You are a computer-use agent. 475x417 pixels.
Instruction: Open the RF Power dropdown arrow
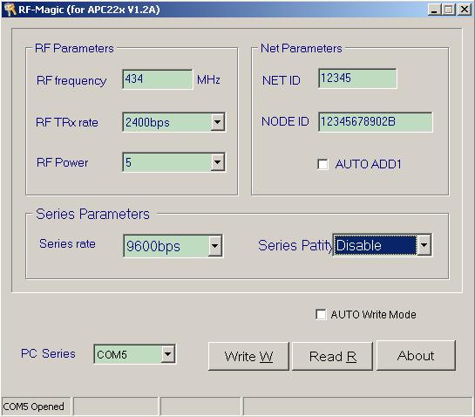(218, 162)
